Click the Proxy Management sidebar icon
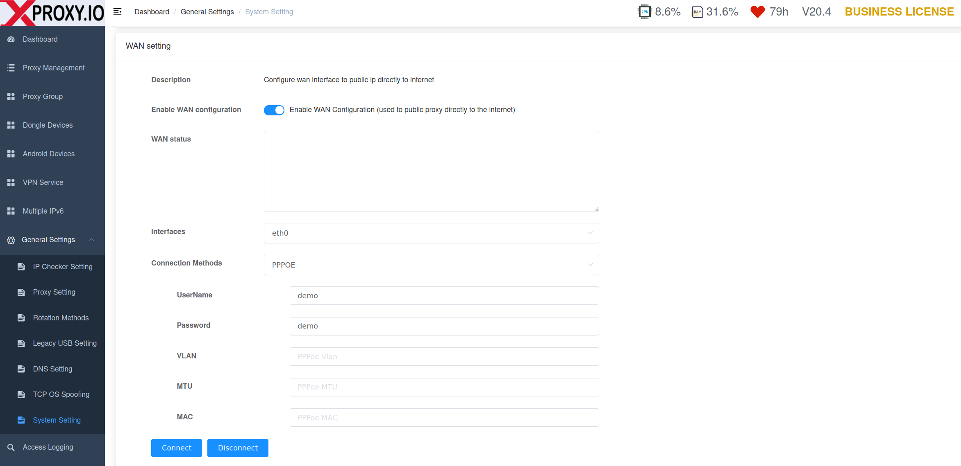 (11, 67)
